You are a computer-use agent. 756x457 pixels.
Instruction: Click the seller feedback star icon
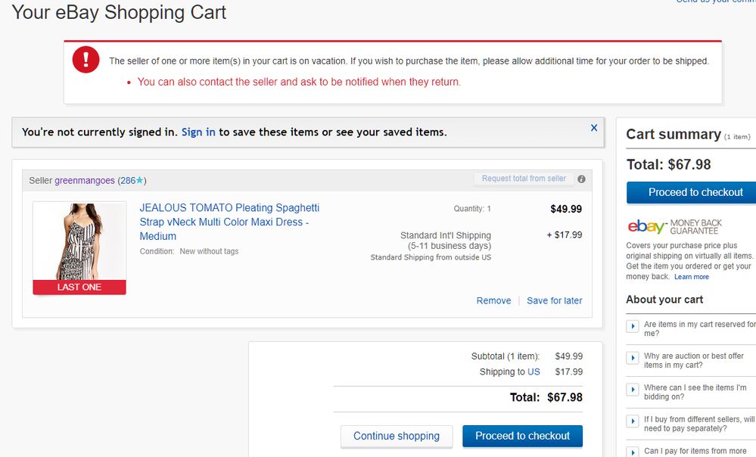(x=139, y=181)
